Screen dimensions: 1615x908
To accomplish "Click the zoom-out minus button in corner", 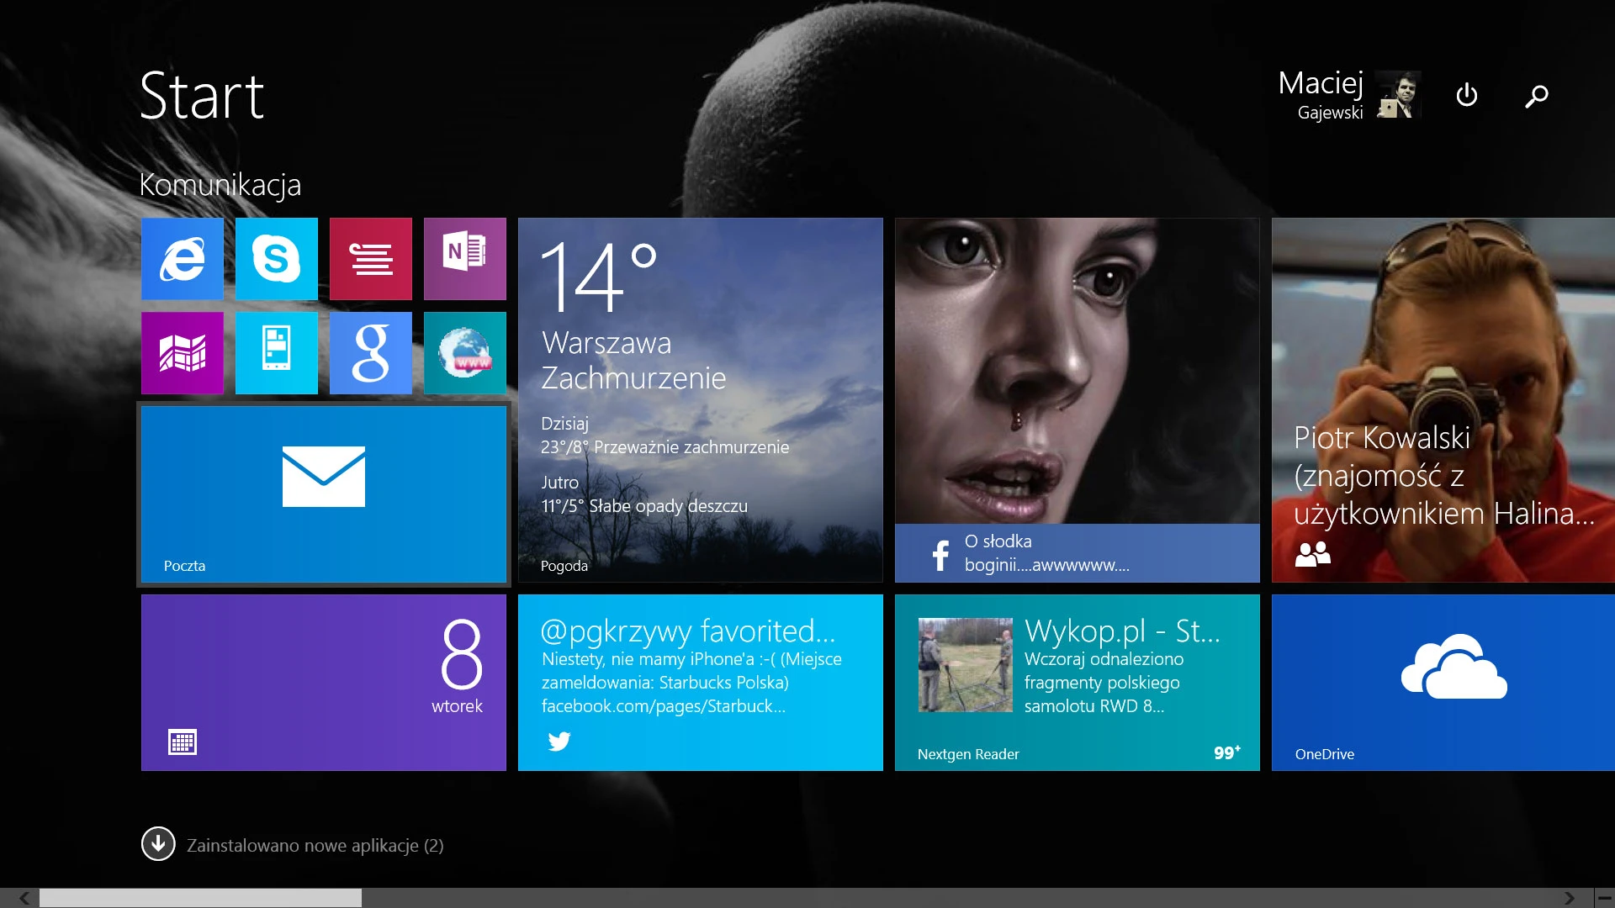I will (x=1604, y=898).
